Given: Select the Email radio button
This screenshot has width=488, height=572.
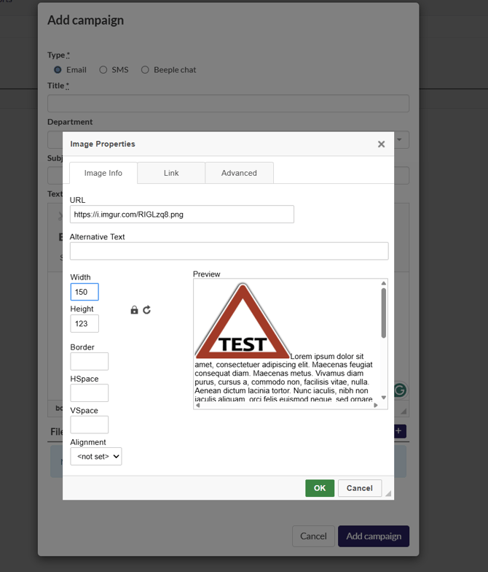Looking at the screenshot, I should [58, 70].
